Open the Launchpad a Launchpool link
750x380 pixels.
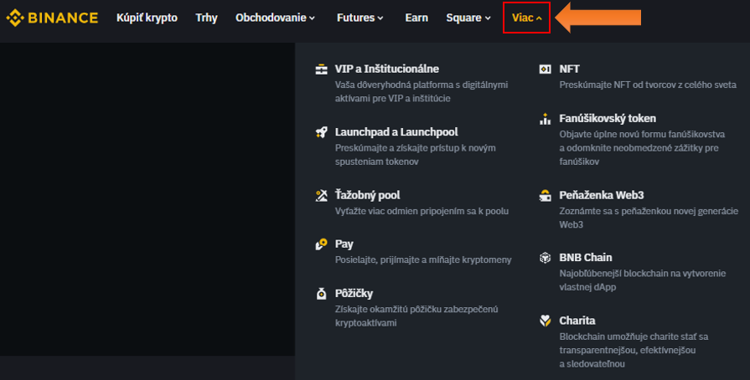(396, 132)
